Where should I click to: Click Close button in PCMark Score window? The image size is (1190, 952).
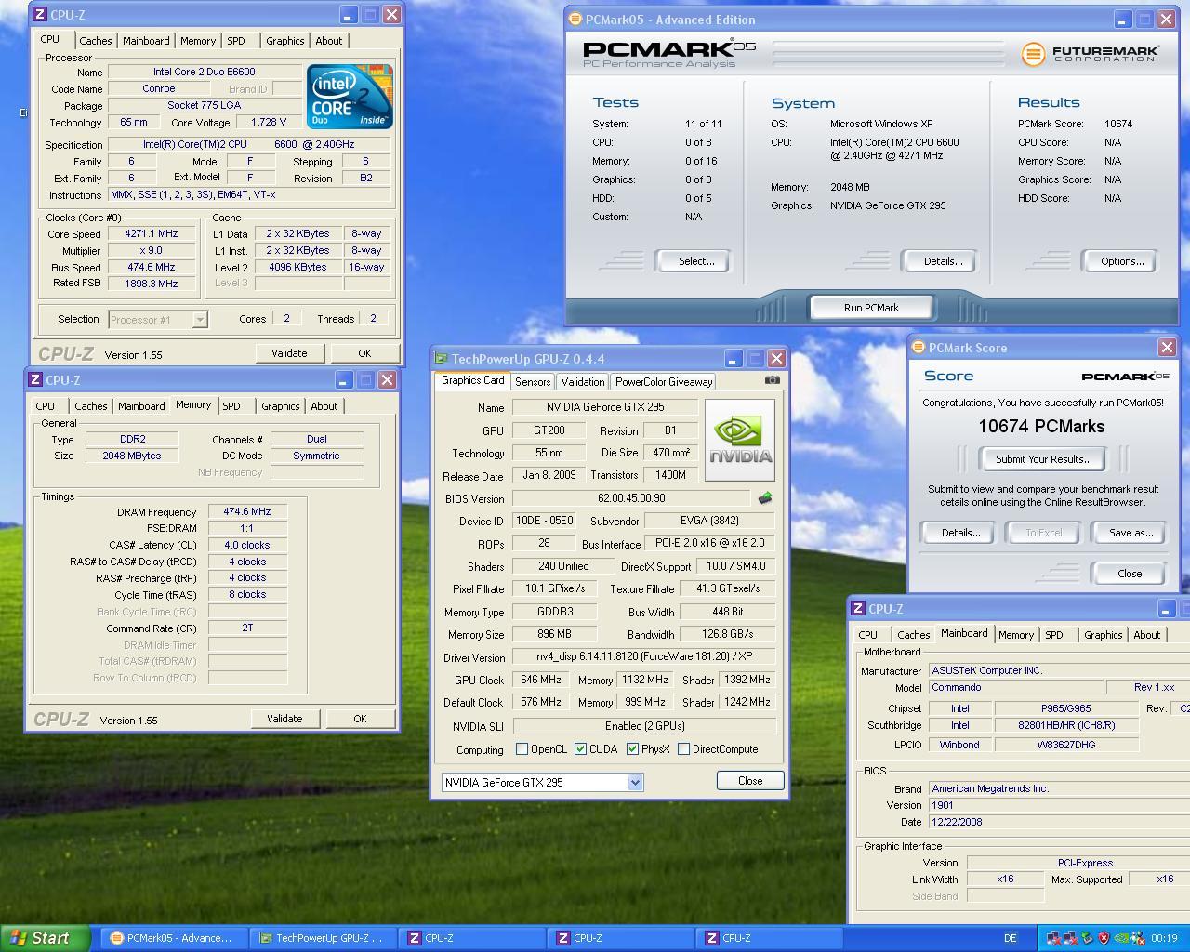[1130, 574]
